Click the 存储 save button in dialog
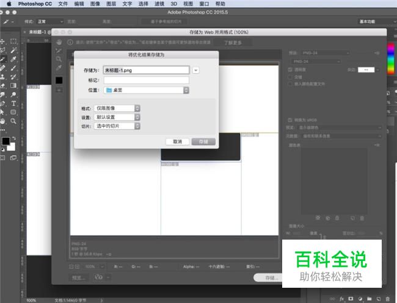This screenshot has height=303, width=397. [x=203, y=141]
